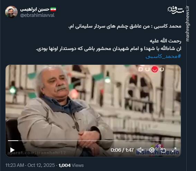The height and width of the screenshot is (171, 196).
Task: Enter fullscreen with the expand arrows icon
Action: point(174,150)
